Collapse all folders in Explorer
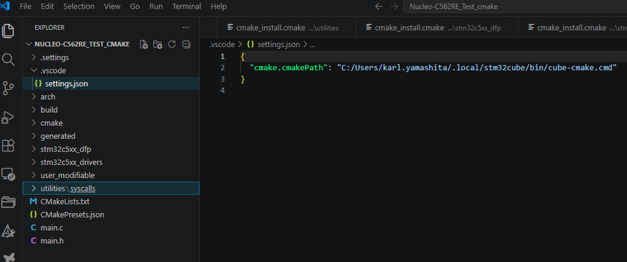 point(186,45)
